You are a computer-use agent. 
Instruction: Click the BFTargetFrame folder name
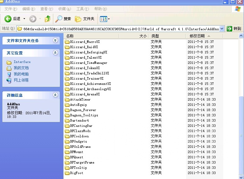tap(82, 163)
